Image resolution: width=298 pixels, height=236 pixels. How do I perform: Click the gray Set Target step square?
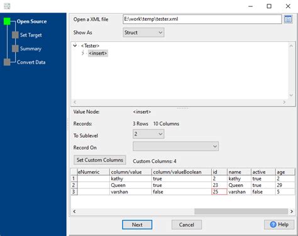(x=15, y=35)
